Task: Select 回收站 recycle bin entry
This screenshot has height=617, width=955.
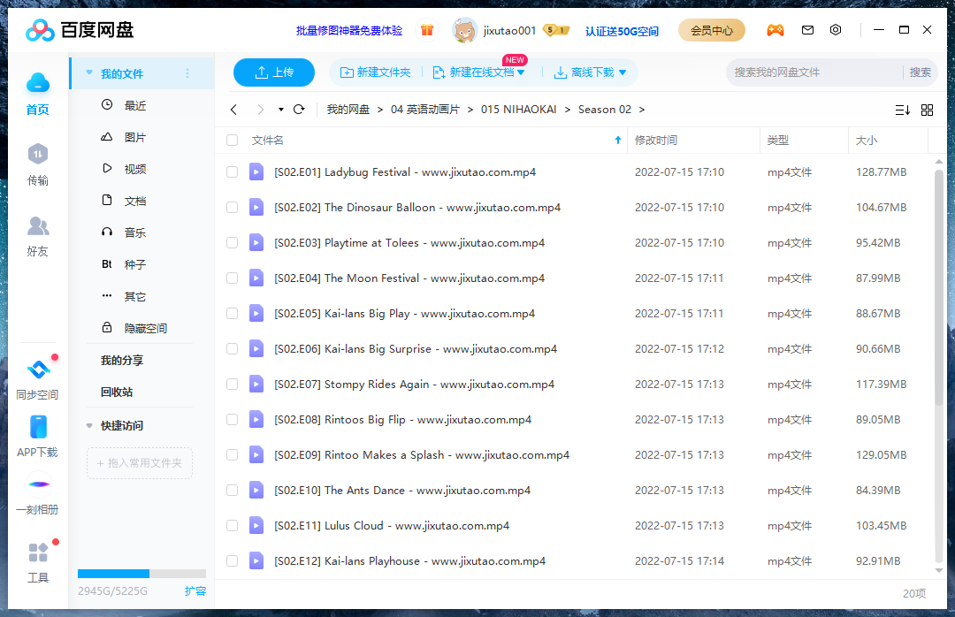Action: pos(117,392)
